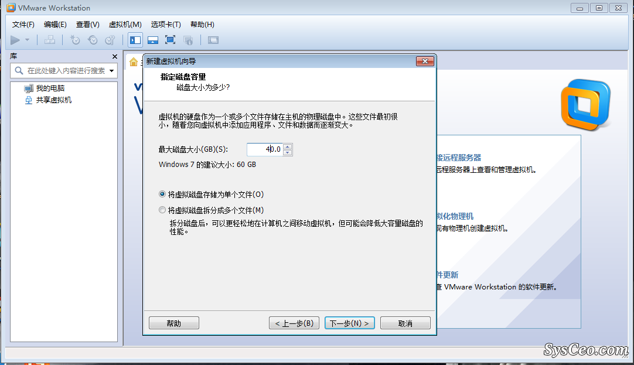Screen dimensions: 634x365
Task: Click the power on play button
Action: [x=15, y=40]
